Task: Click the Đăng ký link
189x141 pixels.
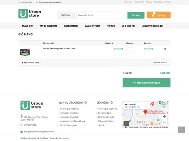Action: pyautogui.click(x=168, y=2)
